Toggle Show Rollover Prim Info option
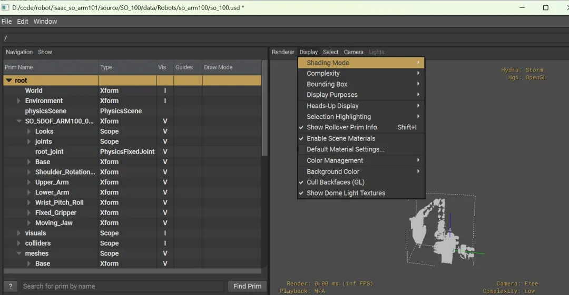Image resolution: width=569 pixels, height=295 pixels. click(x=361, y=127)
